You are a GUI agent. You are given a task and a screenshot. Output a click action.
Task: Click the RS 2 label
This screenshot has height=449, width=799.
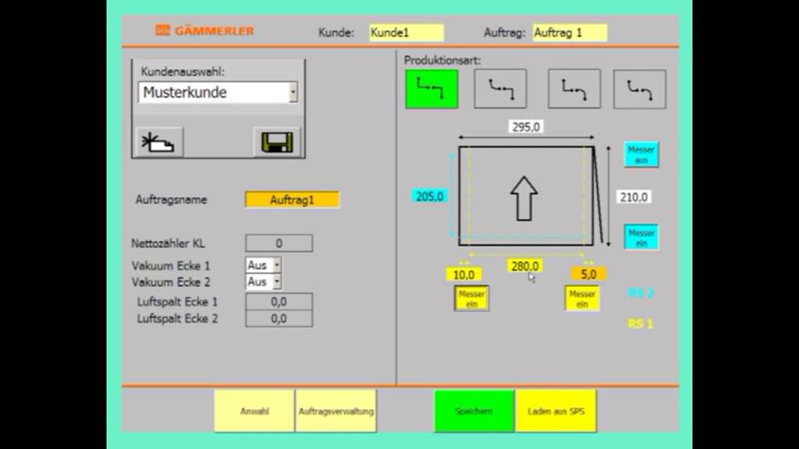click(x=641, y=293)
